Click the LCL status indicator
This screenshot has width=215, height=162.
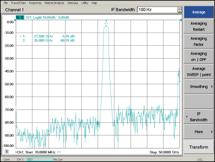[200, 159]
